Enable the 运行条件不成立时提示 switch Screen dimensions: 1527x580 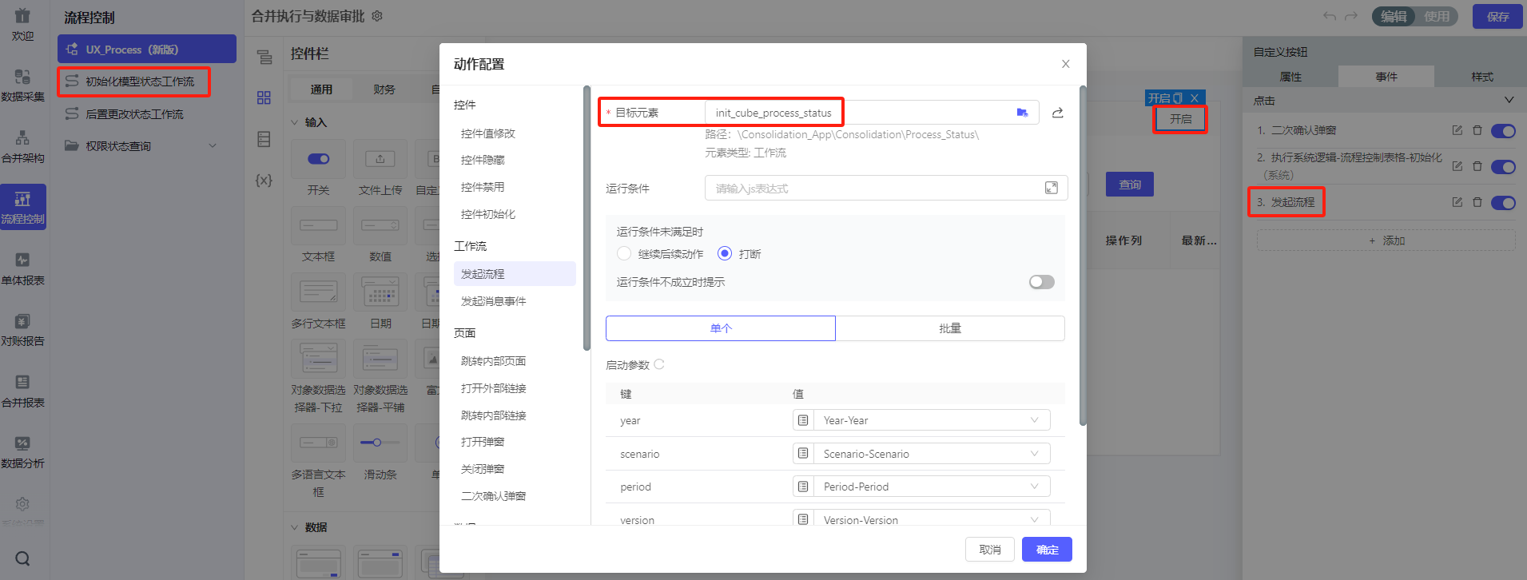click(1041, 282)
